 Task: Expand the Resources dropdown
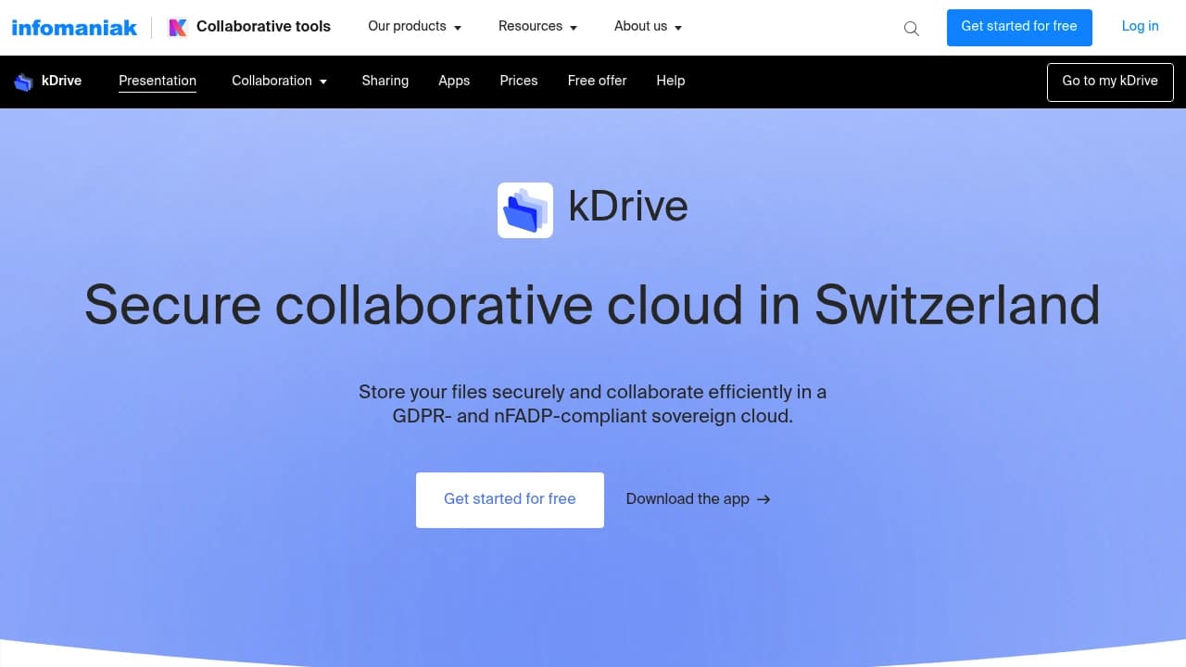[x=538, y=27]
